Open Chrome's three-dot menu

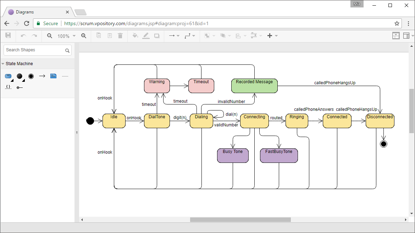(408, 23)
